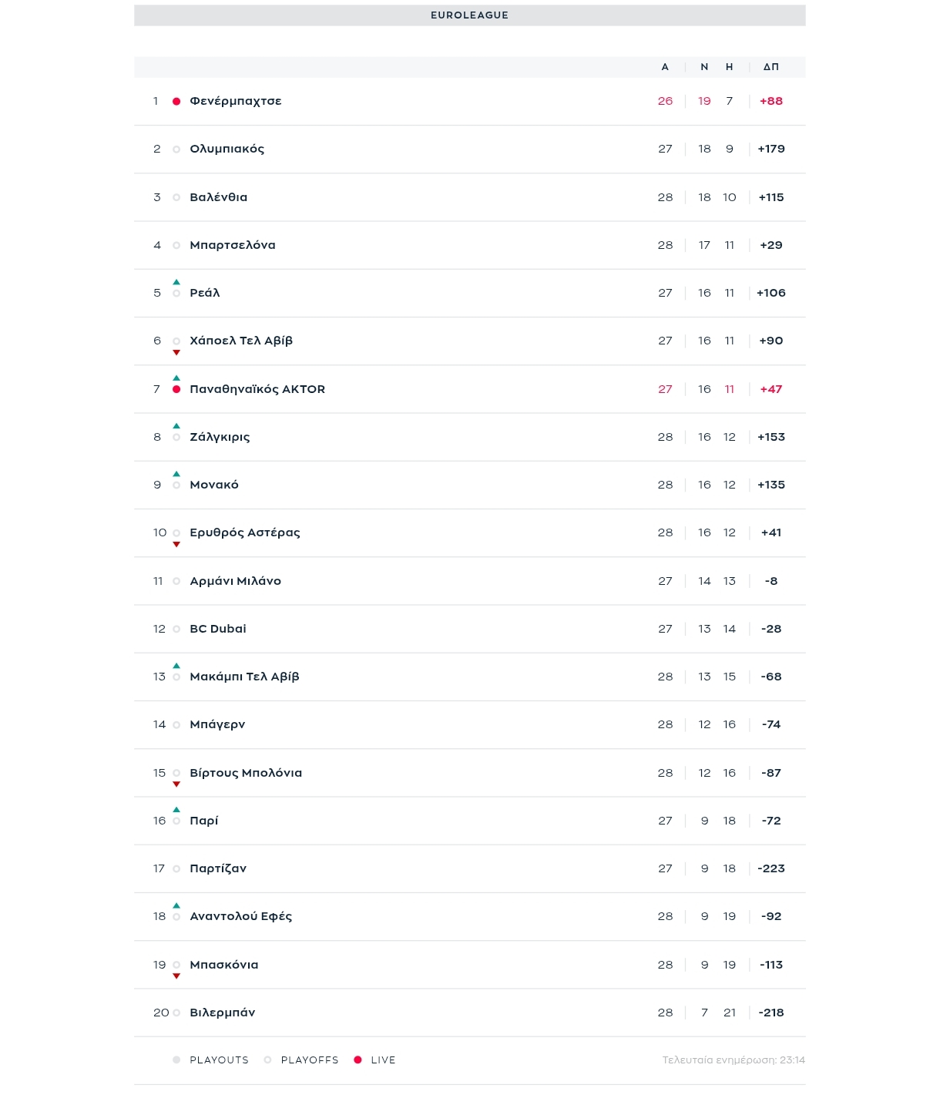
Task: Select the PLAYOFFS legend label
Action: (x=310, y=1060)
